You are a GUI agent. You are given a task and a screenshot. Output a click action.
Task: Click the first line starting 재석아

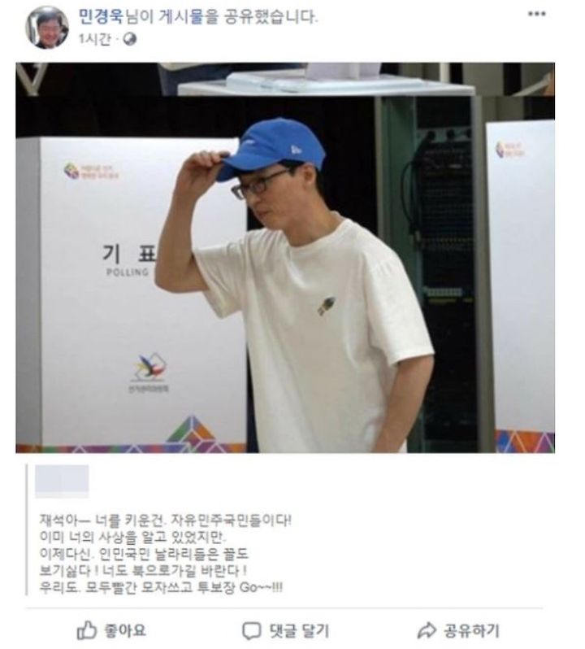click(x=166, y=520)
